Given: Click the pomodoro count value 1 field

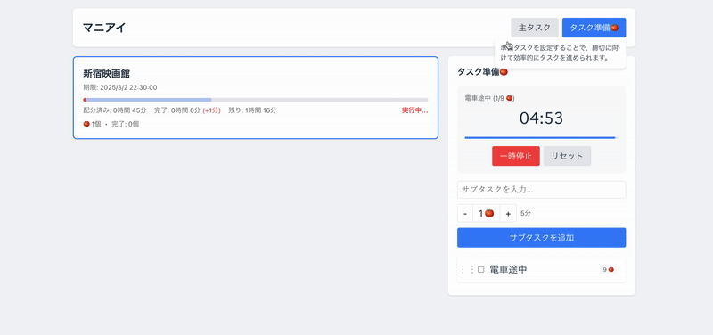Looking at the screenshot, I should pyautogui.click(x=486, y=213).
